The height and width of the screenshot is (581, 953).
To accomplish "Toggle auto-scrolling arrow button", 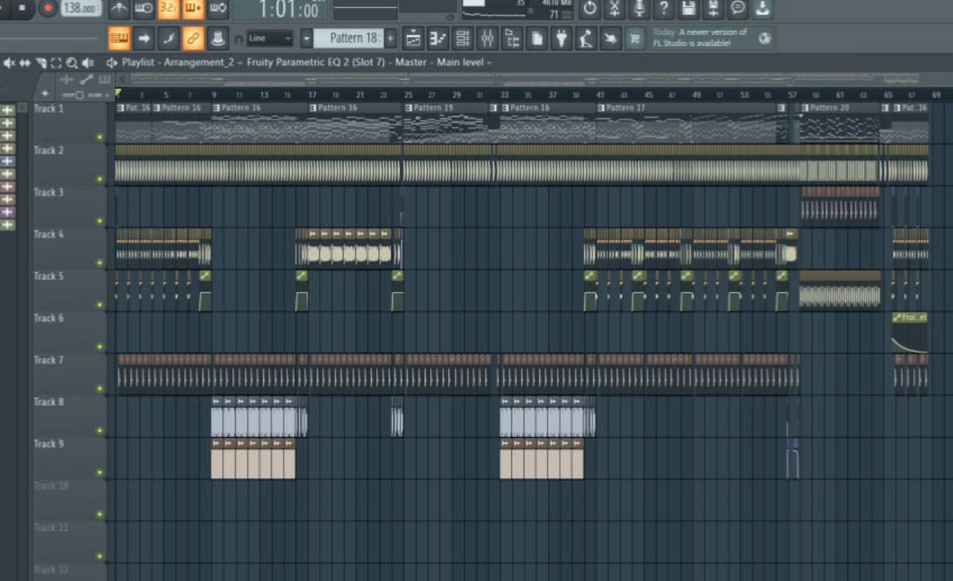I will click(x=143, y=38).
